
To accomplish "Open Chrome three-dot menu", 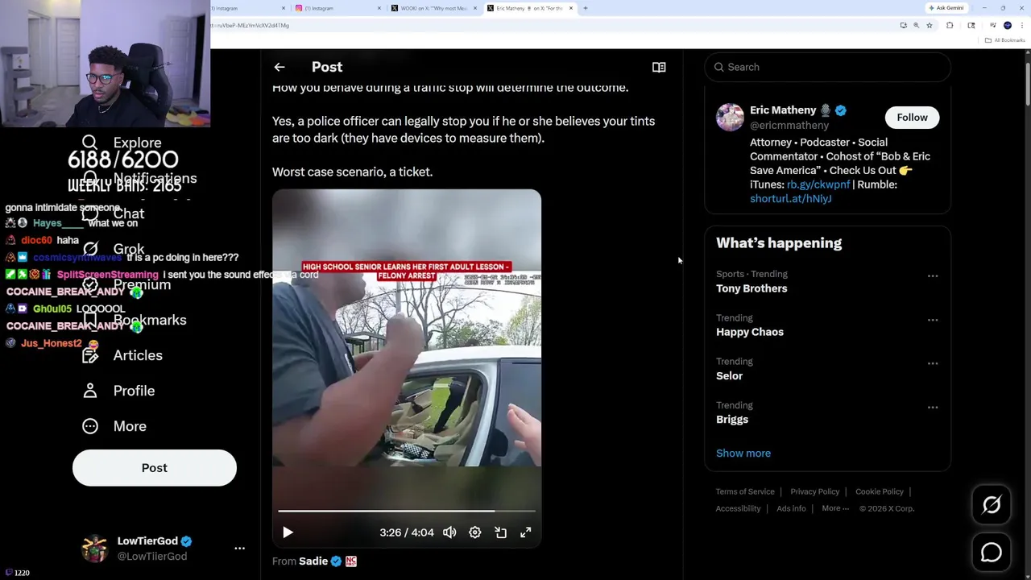I will tap(1022, 25).
